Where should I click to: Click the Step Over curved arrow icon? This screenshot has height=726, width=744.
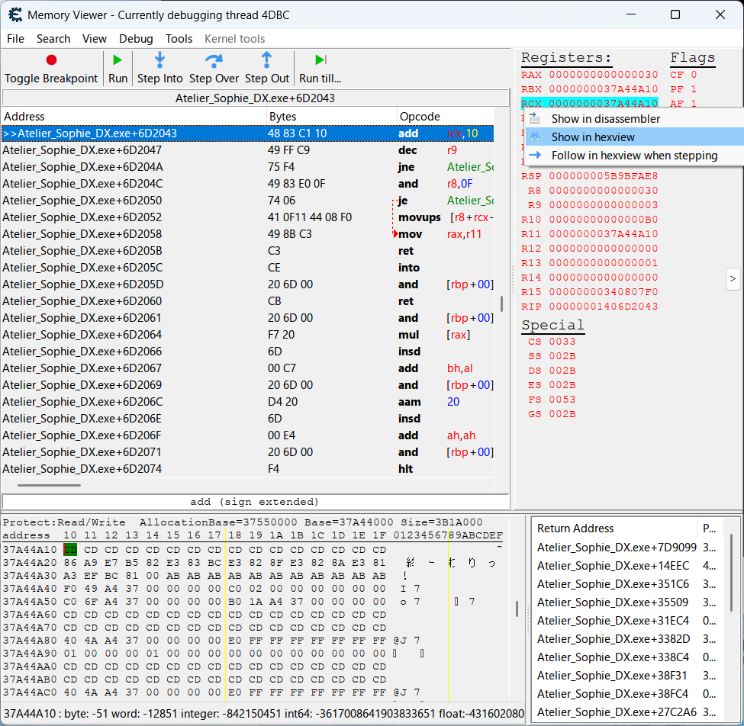pos(214,60)
